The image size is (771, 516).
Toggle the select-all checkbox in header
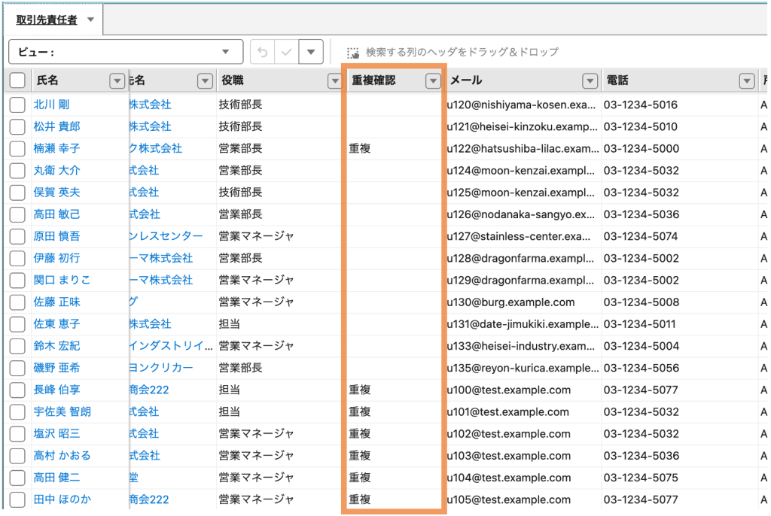pyautogui.click(x=17, y=80)
